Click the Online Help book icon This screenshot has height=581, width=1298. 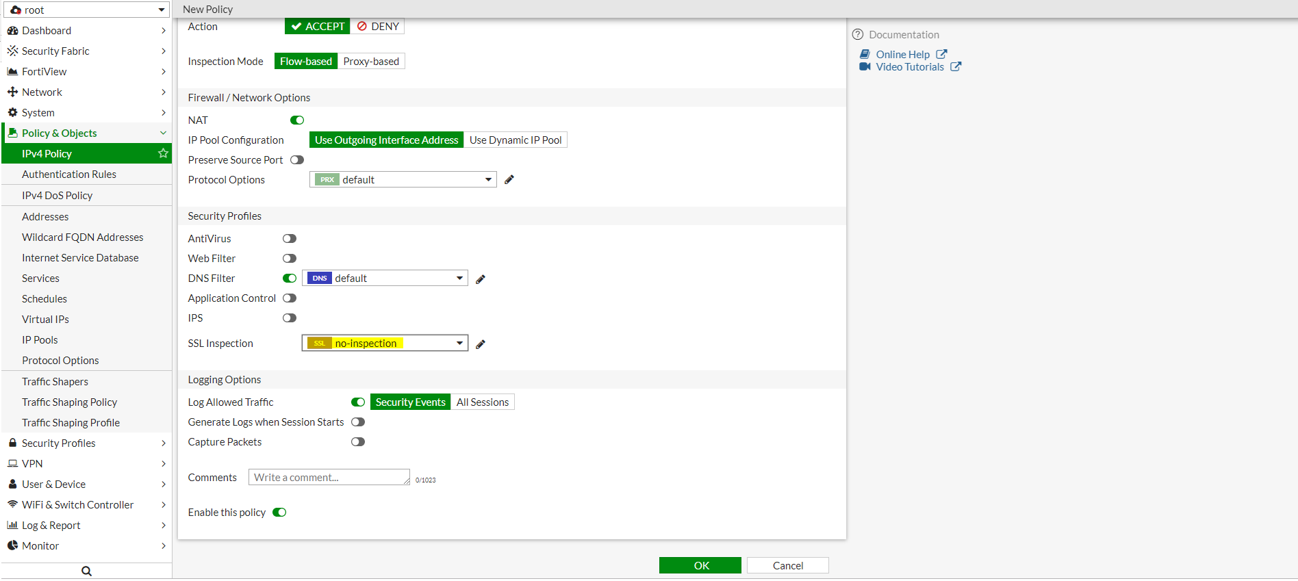pos(865,55)
